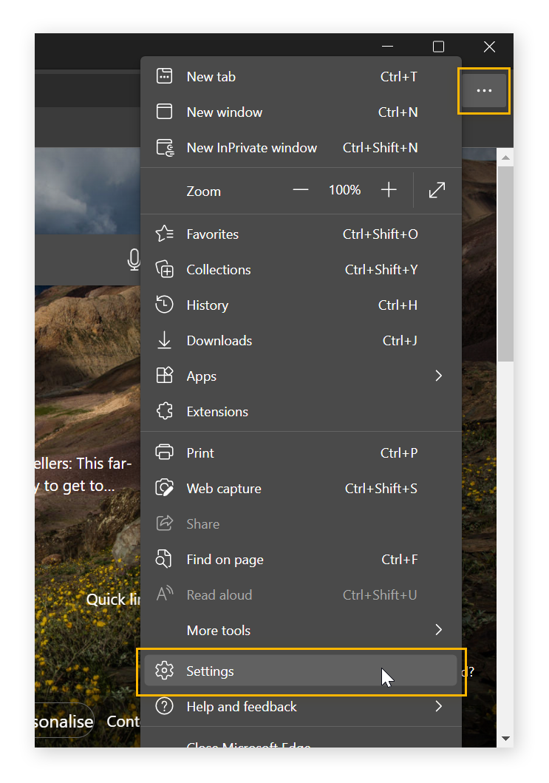Enter full screen with the diagonal arrows icon

point(437,190)
